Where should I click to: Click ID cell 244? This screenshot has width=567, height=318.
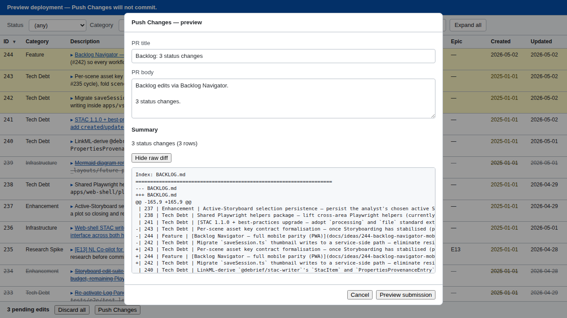click(x=8, y=55)
